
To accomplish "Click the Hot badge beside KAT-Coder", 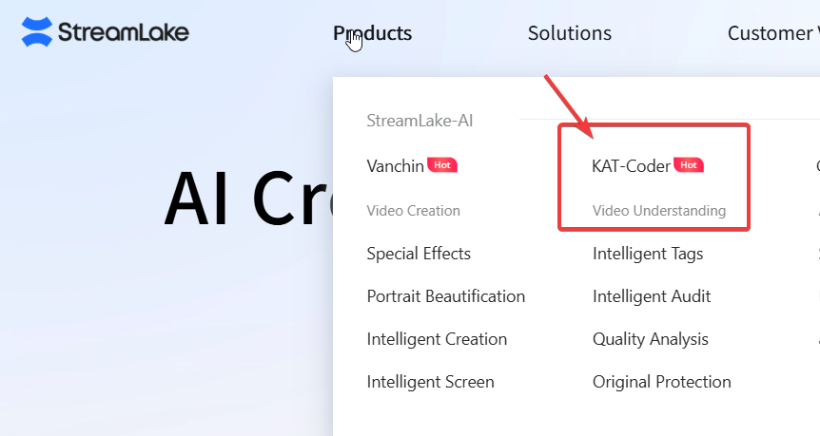I will pos(689,165).
